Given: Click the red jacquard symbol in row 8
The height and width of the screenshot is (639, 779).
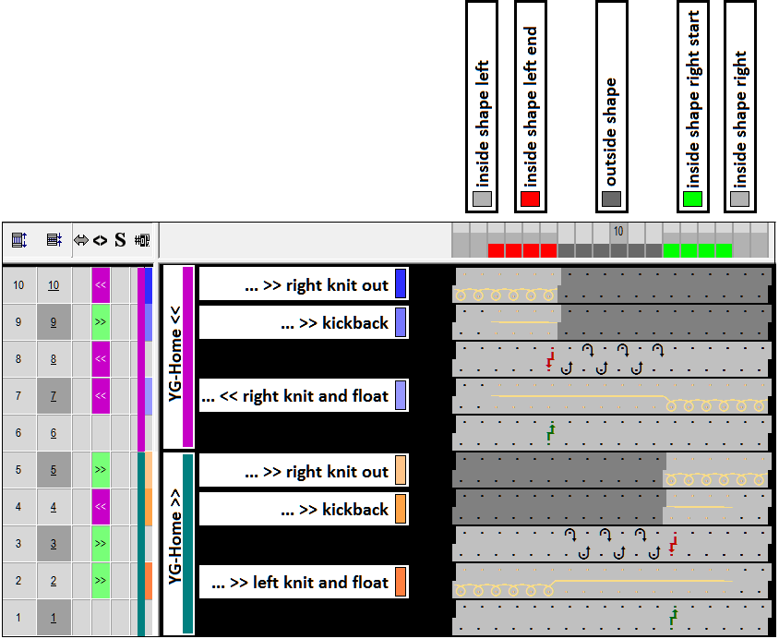Looking at the screenshot, I should (x=550, y=358).
